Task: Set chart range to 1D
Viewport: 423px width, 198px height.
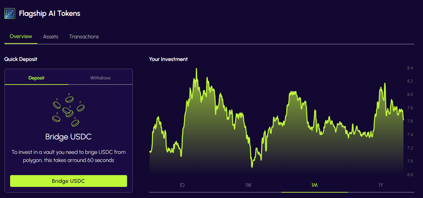Action: [x=182, y=185]
